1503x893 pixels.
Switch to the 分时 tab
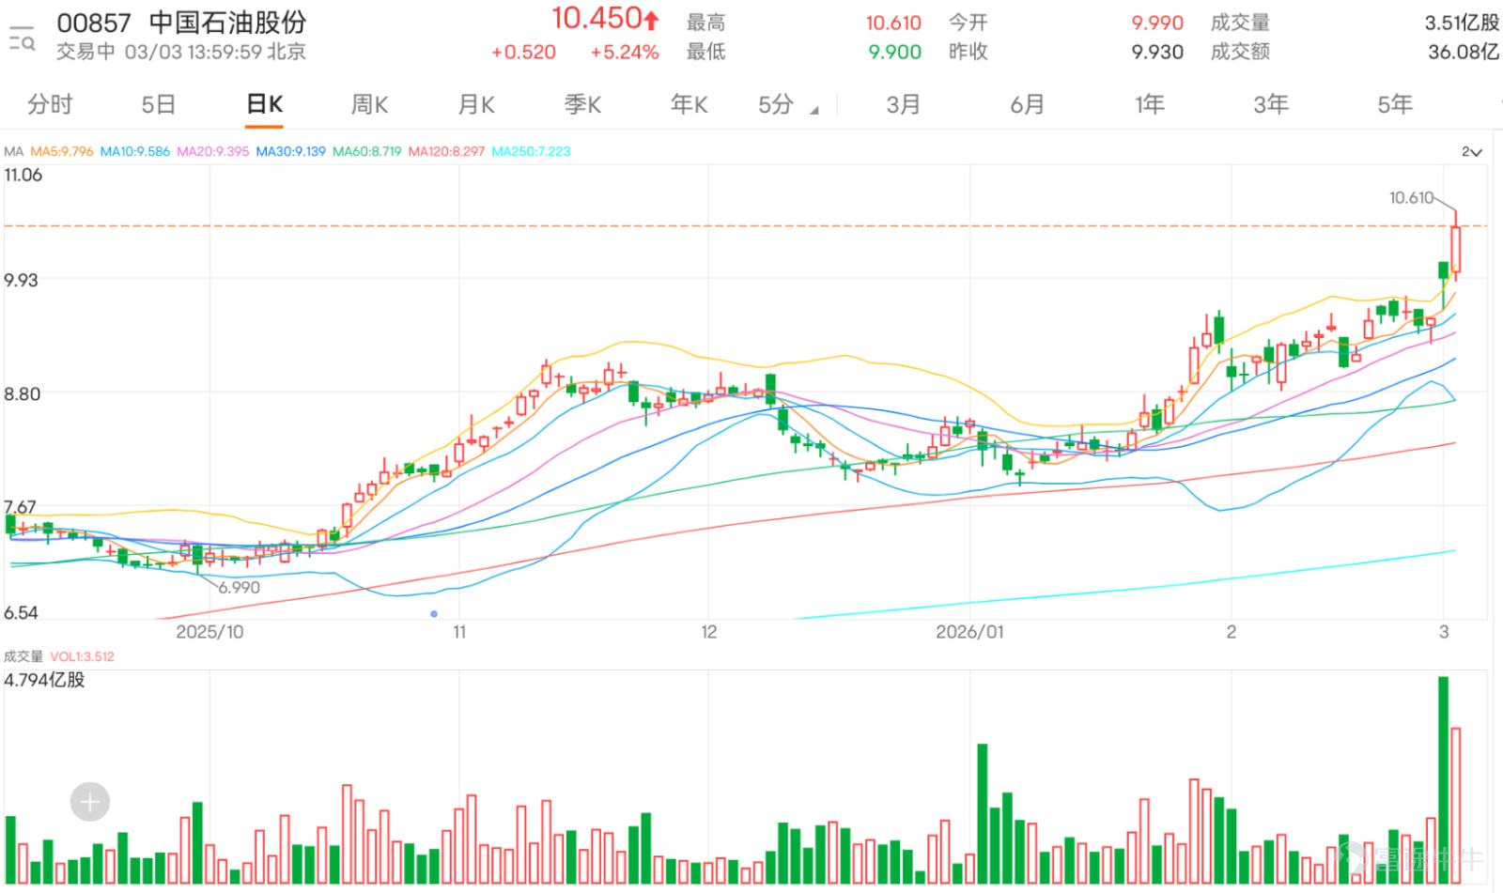[x=50, y=104]
